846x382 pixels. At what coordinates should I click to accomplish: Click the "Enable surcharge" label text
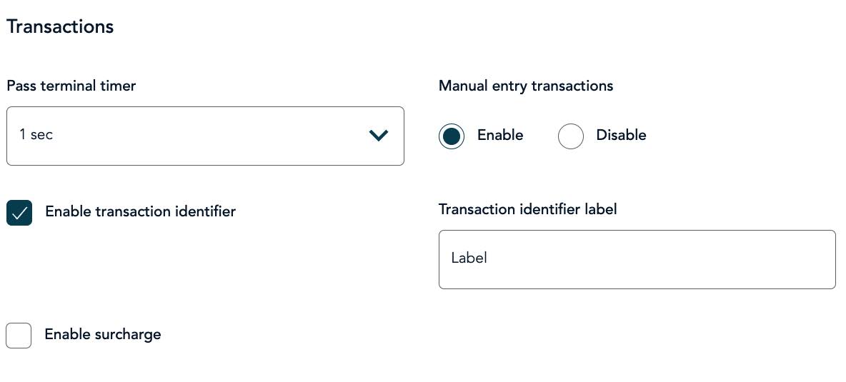103,334
